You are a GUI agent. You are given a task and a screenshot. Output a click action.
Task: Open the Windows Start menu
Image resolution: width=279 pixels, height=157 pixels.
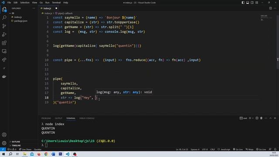point(3,154)
